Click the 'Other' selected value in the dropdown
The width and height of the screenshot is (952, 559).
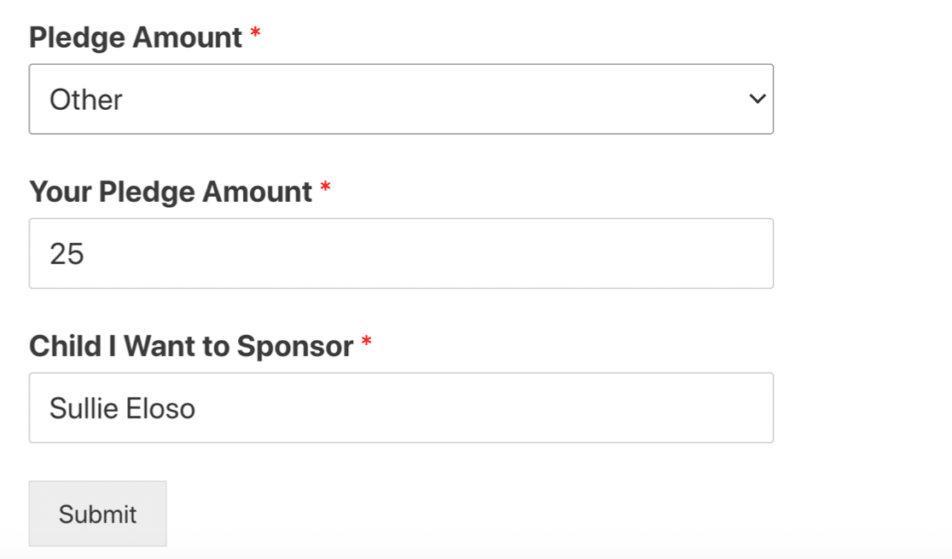pyautogui.click(x=86, y=100)
